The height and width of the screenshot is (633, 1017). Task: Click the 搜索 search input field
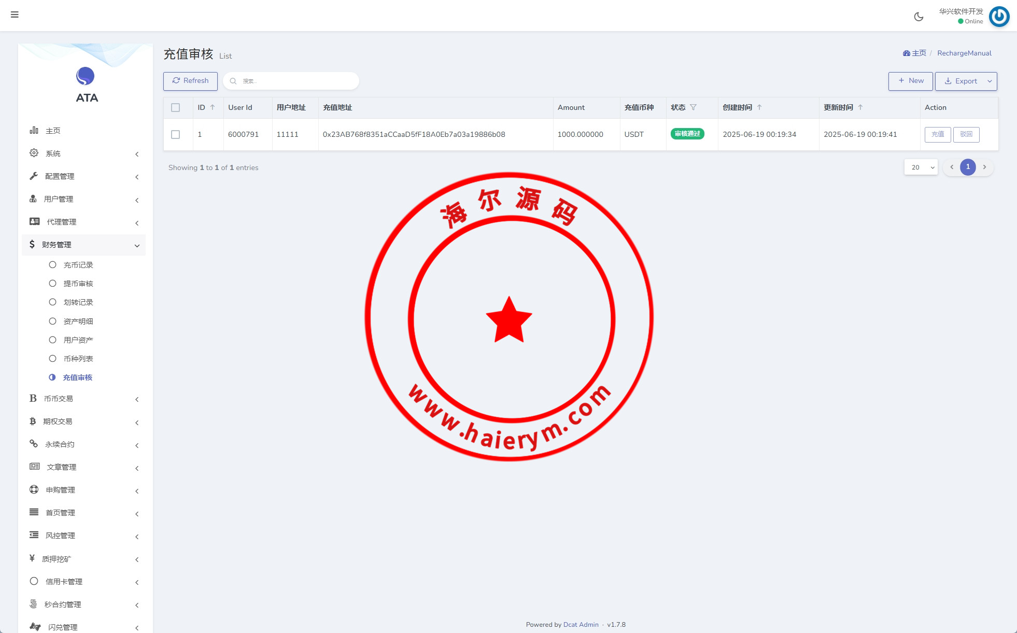pos(295,81)
